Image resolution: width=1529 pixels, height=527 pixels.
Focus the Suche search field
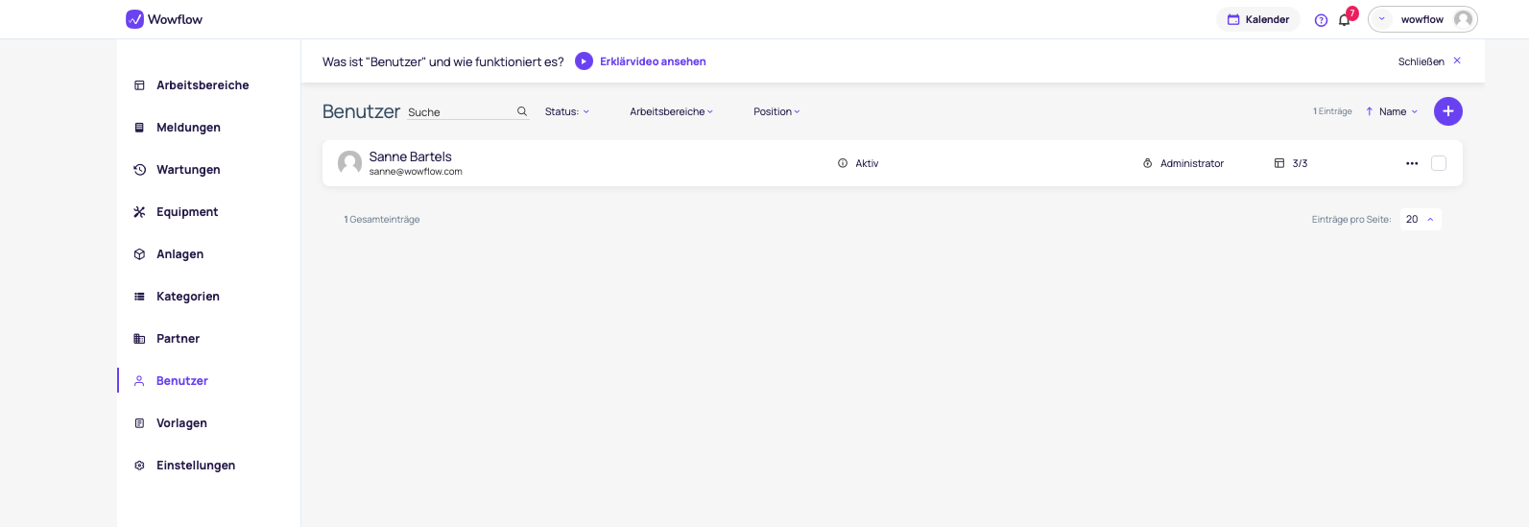(462, 112)
